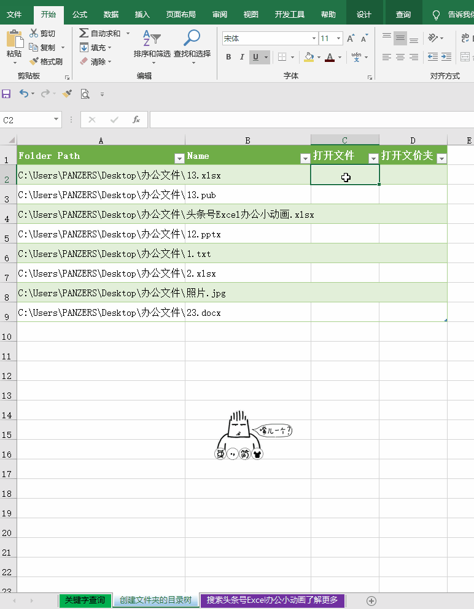Click the cell borders icon

coord(282,57)
